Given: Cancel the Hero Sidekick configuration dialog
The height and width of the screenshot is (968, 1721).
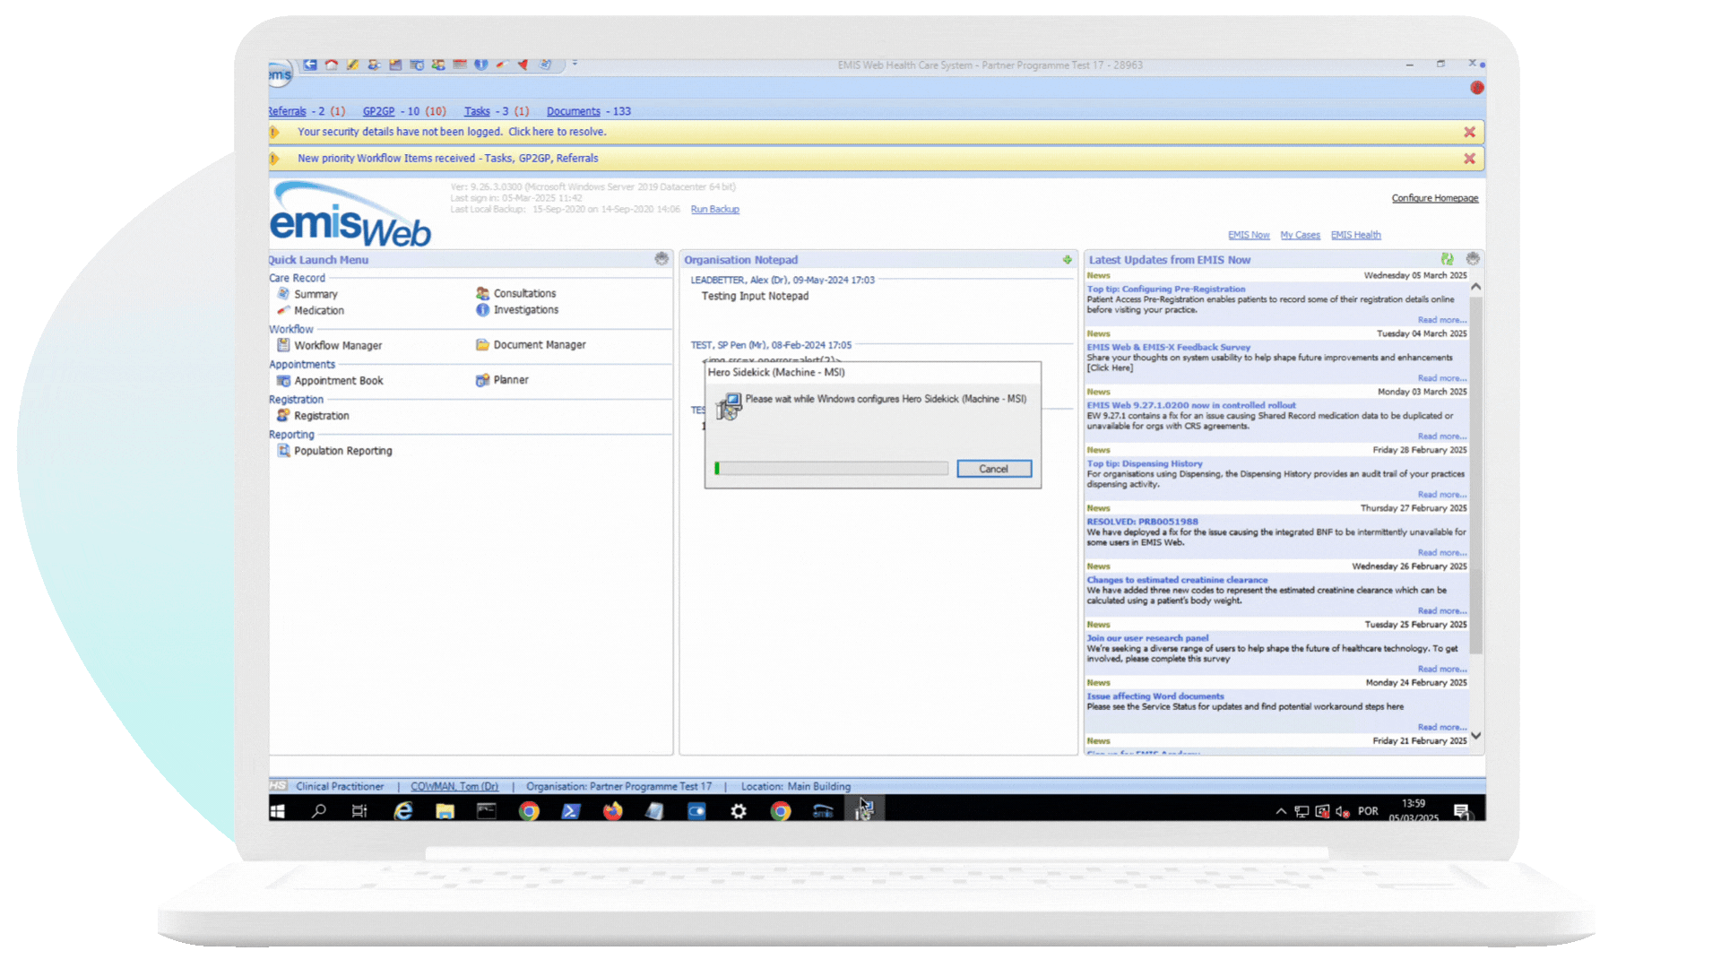Looking at the screenshot, I should [993, 469].
